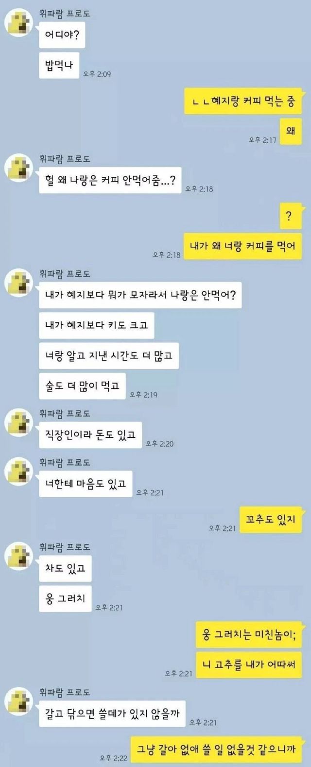Select the 밥먹나 message bubble
The width and height of the screenshot is (311, 767).
[59, 65]
